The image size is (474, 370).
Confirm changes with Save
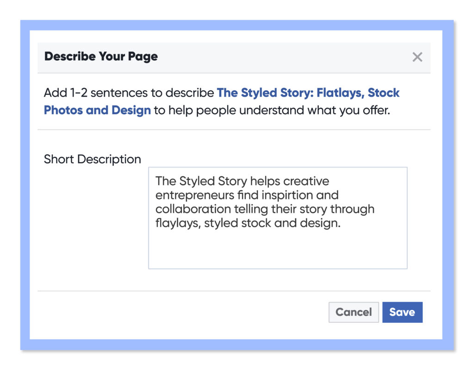[402, 312]
